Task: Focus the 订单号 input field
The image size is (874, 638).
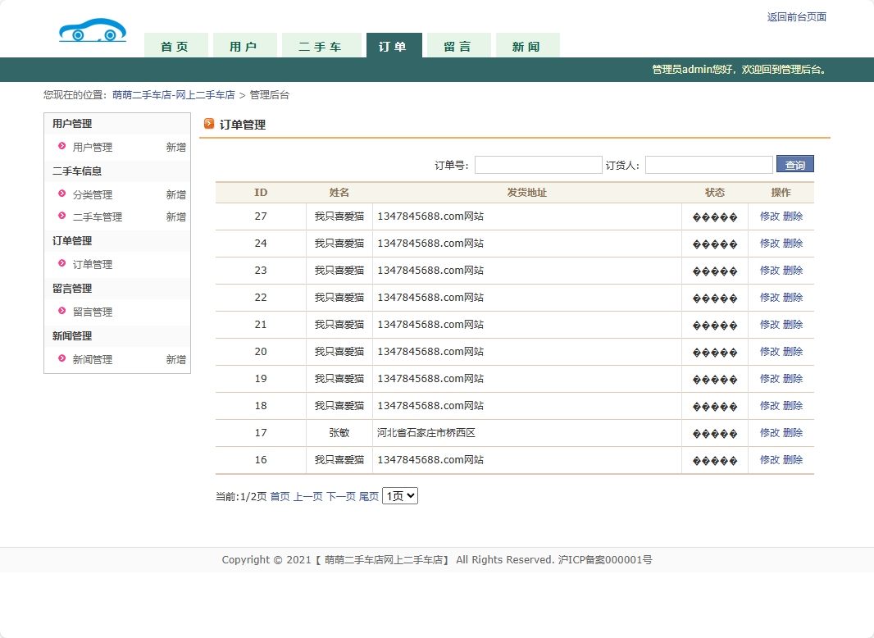Action: [538, 165]
